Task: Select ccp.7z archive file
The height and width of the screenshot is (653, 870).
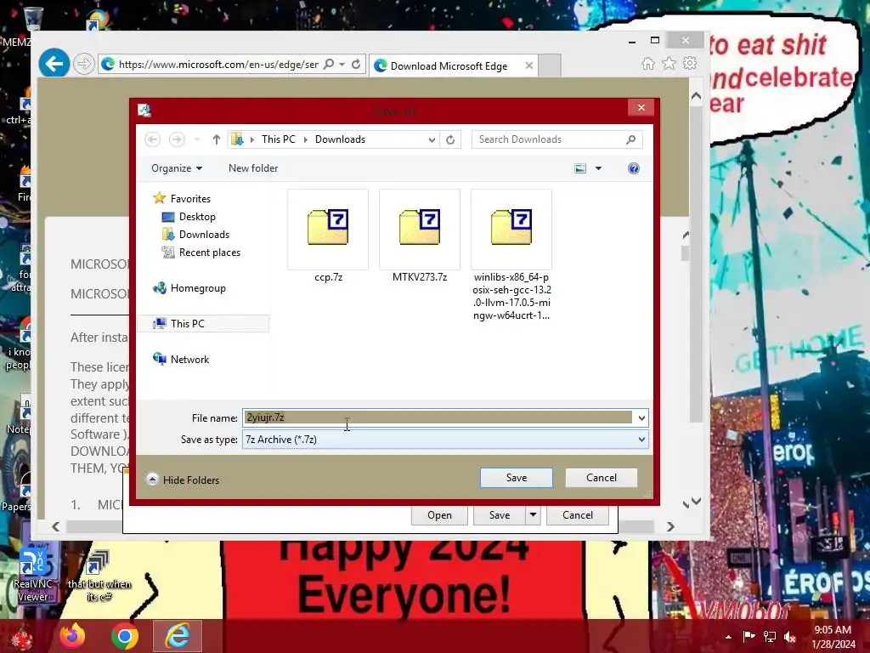Action: point(328,236)
